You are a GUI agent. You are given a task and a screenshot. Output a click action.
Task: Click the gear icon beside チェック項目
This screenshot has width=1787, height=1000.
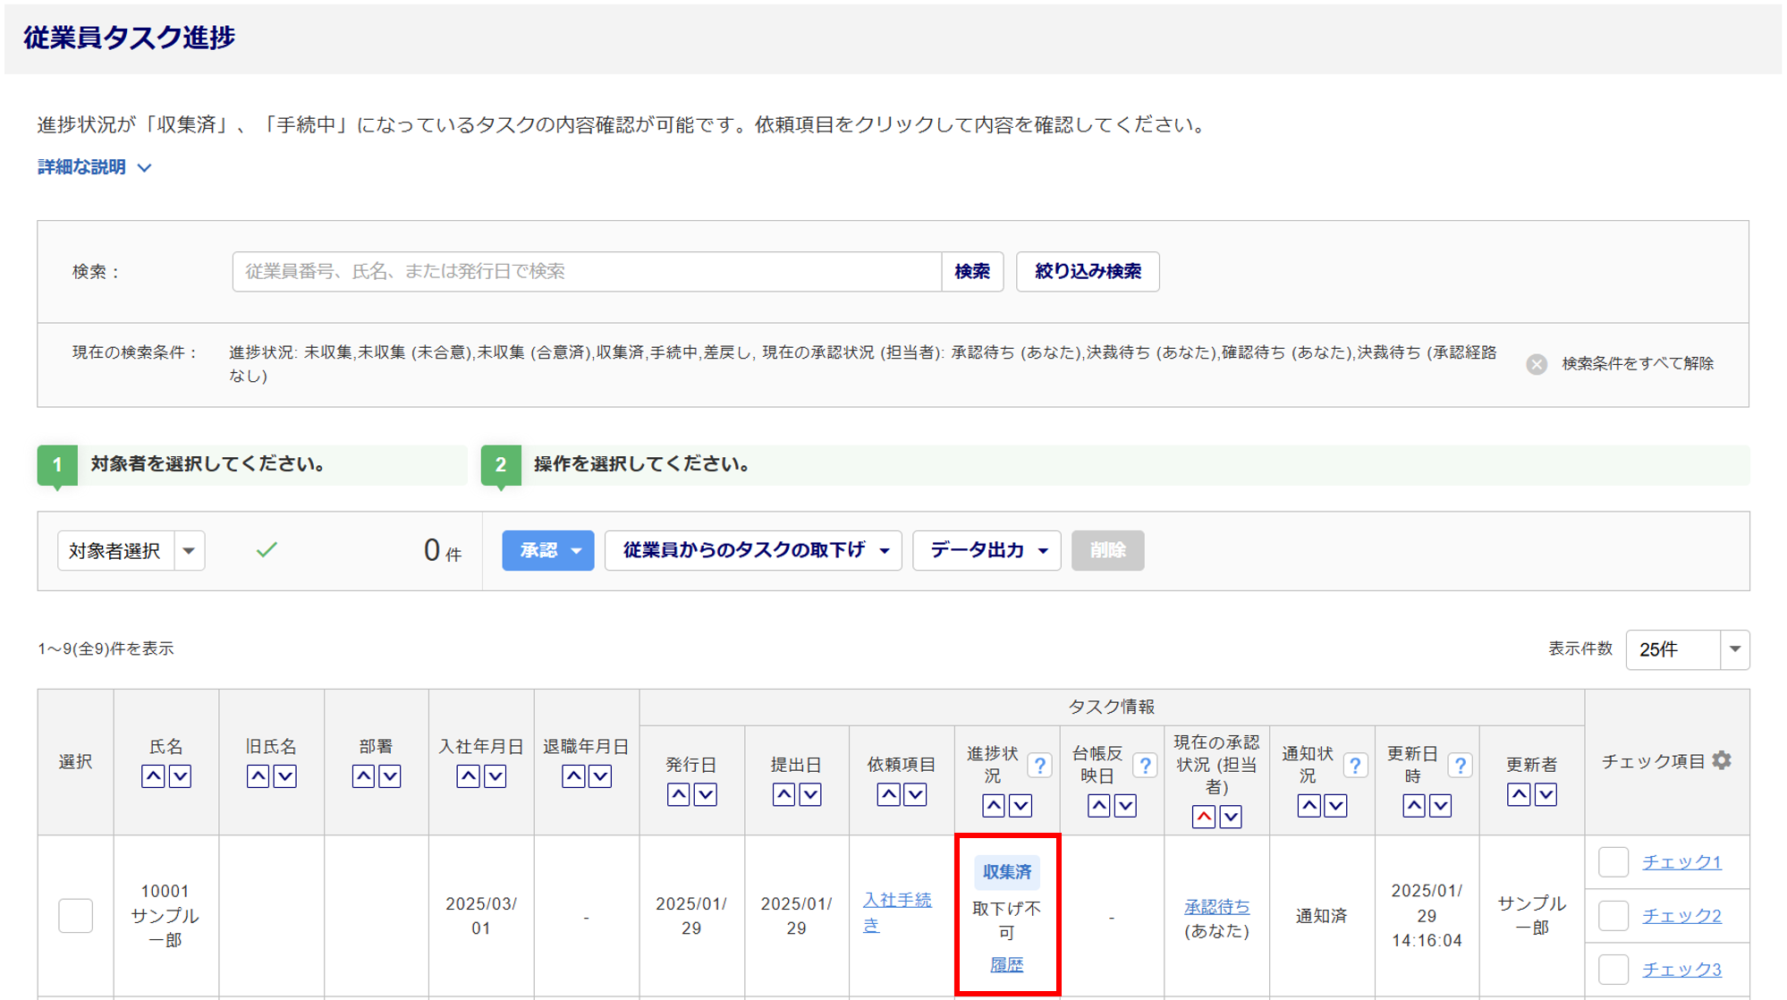(x=1722, y=760)
